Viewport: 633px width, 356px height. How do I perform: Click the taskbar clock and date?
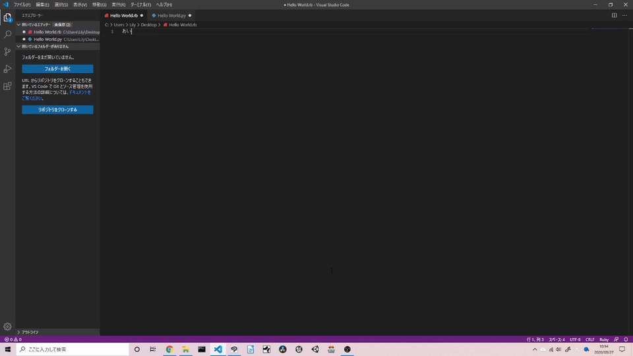point(603,349)
